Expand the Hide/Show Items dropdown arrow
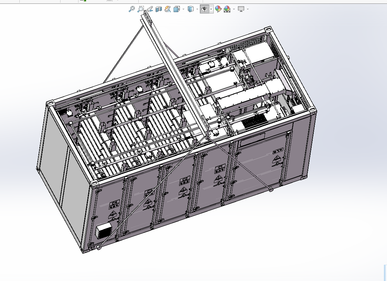This screenshot has width=387, height=281. point(211,9)
